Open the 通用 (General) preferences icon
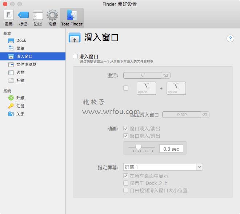Image resolution: width=240 pixels, height=214 pixels. [x=9, y=18]
